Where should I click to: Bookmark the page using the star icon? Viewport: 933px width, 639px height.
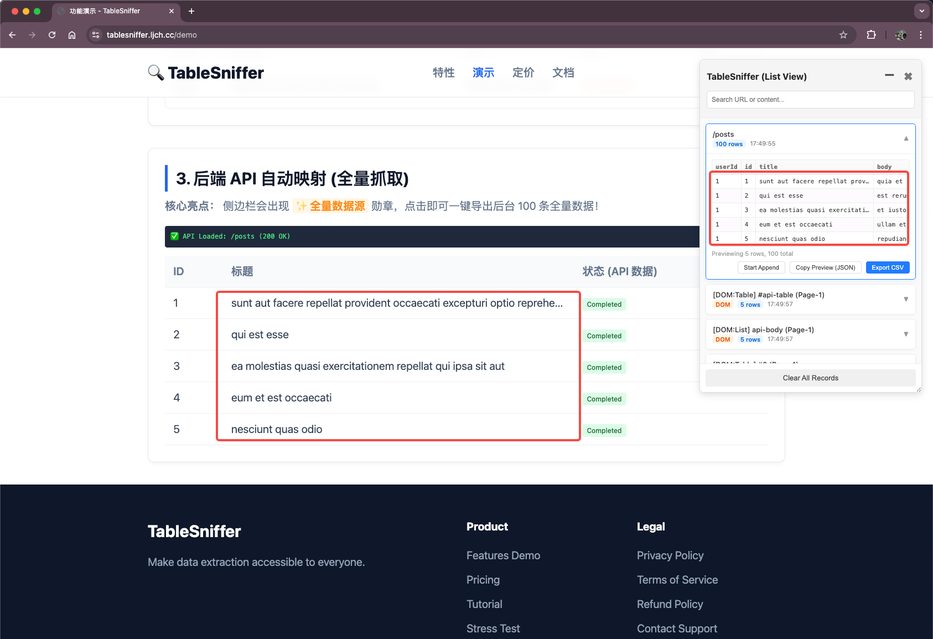(x=843, y=34)
